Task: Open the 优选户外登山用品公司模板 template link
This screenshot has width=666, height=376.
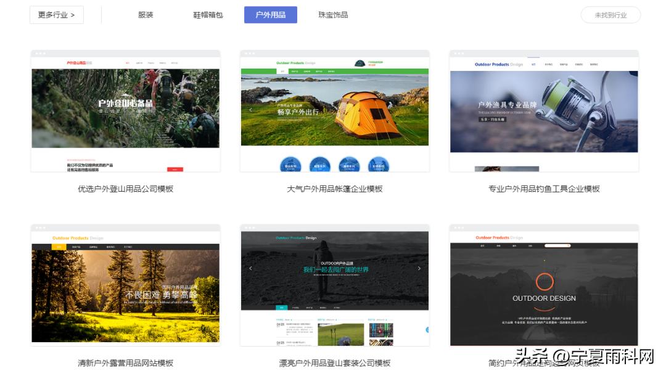Action: click(x=125, y=189)
